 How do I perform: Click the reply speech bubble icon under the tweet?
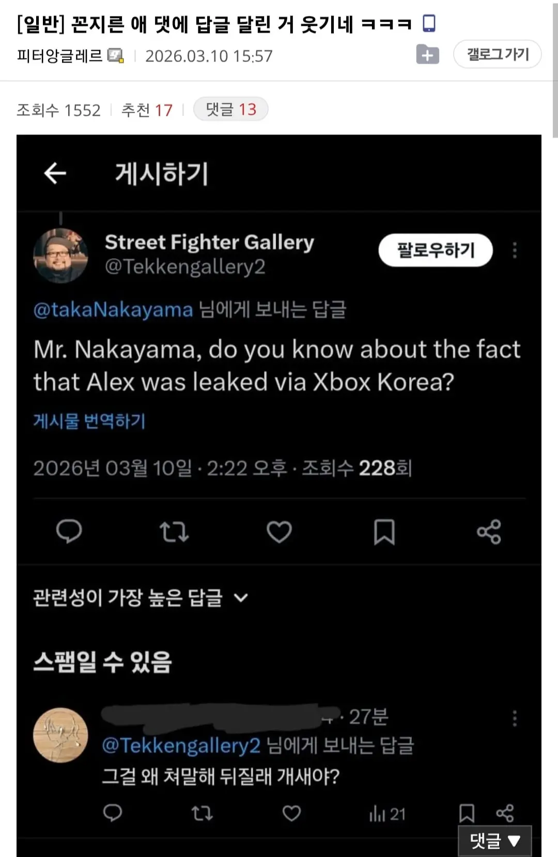(x=70, y=532)
